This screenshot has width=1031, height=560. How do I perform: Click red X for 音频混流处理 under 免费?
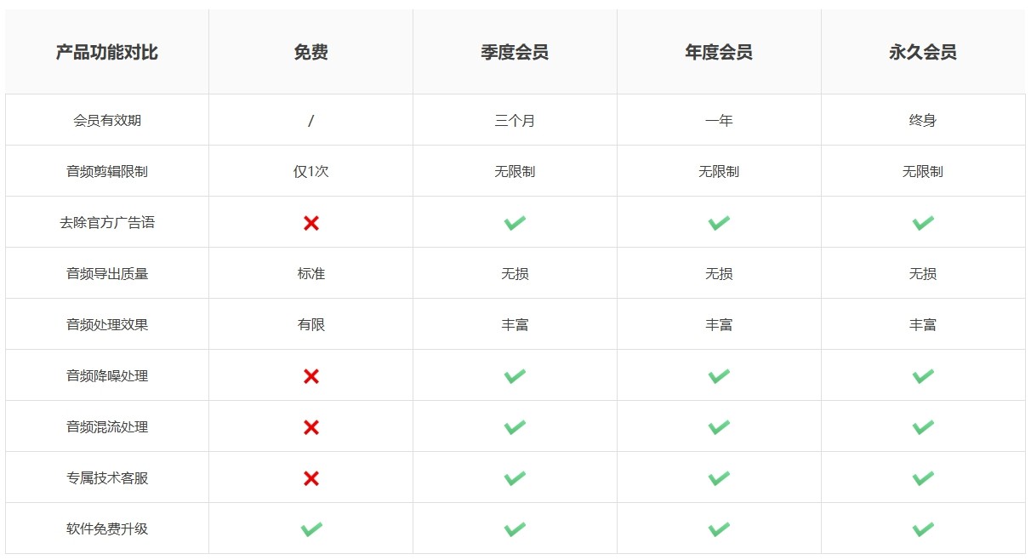(311, 427)
